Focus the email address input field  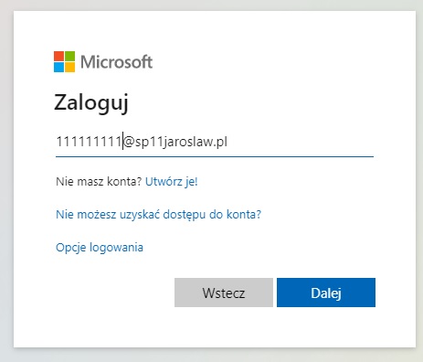coord(215,142)
